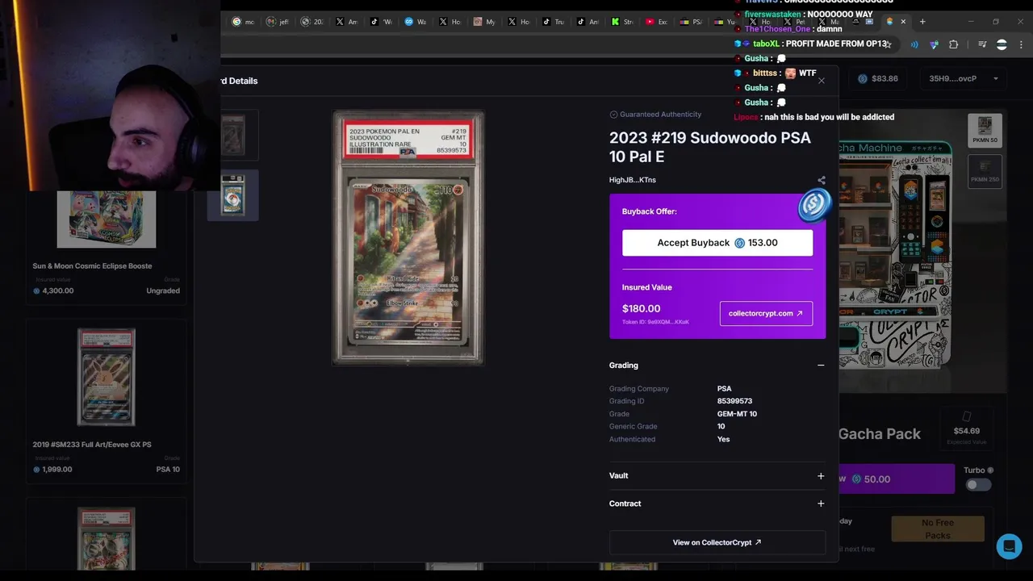
Task: Open the browser extensions puzzle icon
Action: click(x=953, y=45)
